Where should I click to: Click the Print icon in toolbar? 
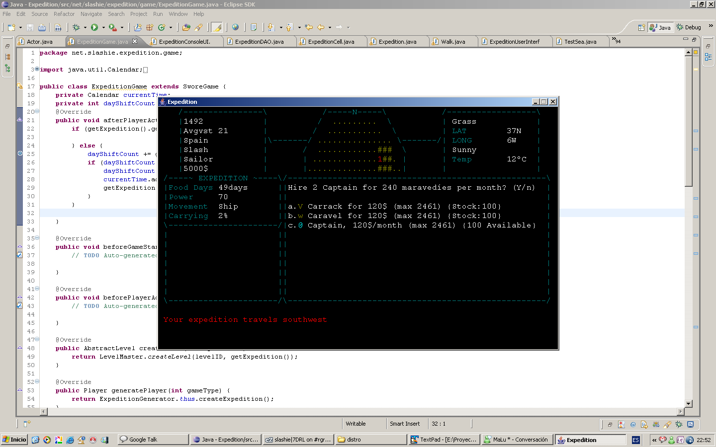click(42, 27)
